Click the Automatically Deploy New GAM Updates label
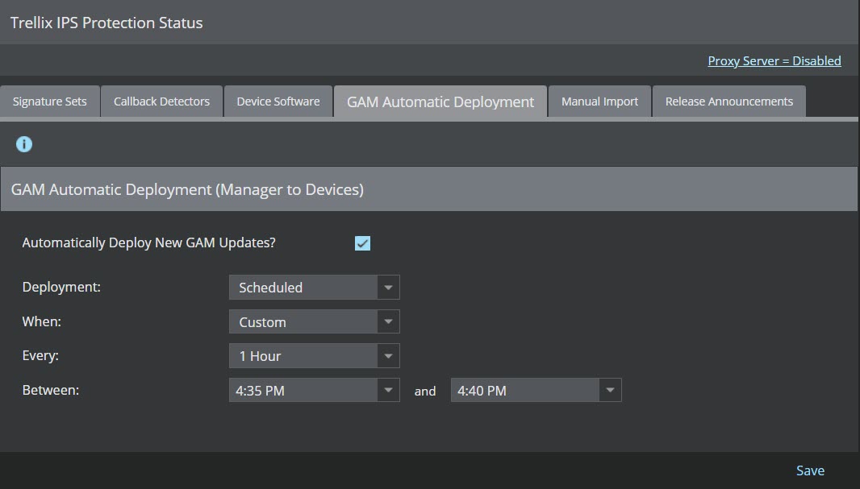 click(148, 242)
